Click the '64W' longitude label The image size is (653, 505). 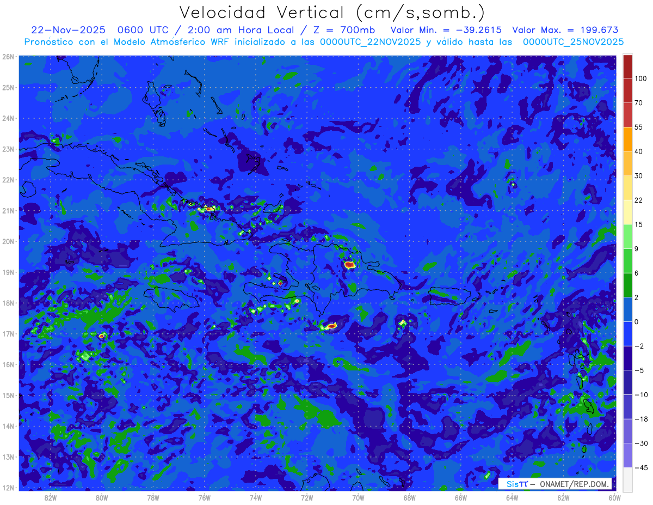[x=512, y=497]
